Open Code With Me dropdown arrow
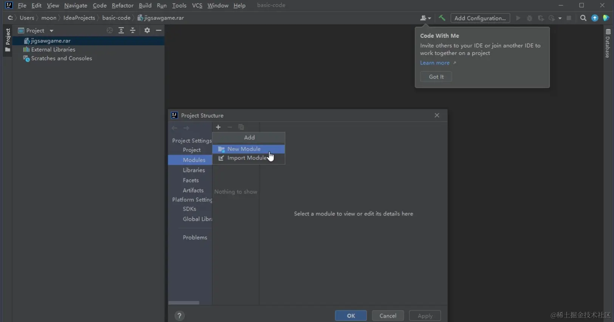The width and height of the screenshot is (614, 322). 430,18
